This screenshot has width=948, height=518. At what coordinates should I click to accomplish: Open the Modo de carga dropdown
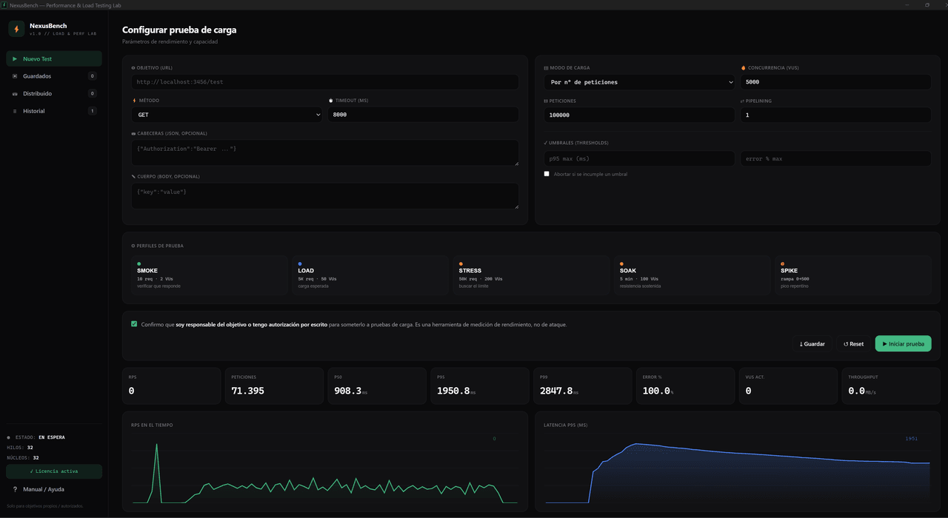click(x=639, y=82)
